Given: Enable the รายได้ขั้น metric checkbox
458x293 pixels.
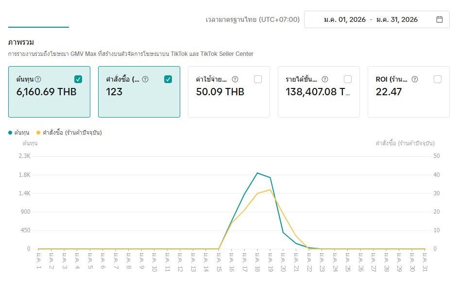Looking at the screenshot, I should pyautogui.click(x=348, y=79).
